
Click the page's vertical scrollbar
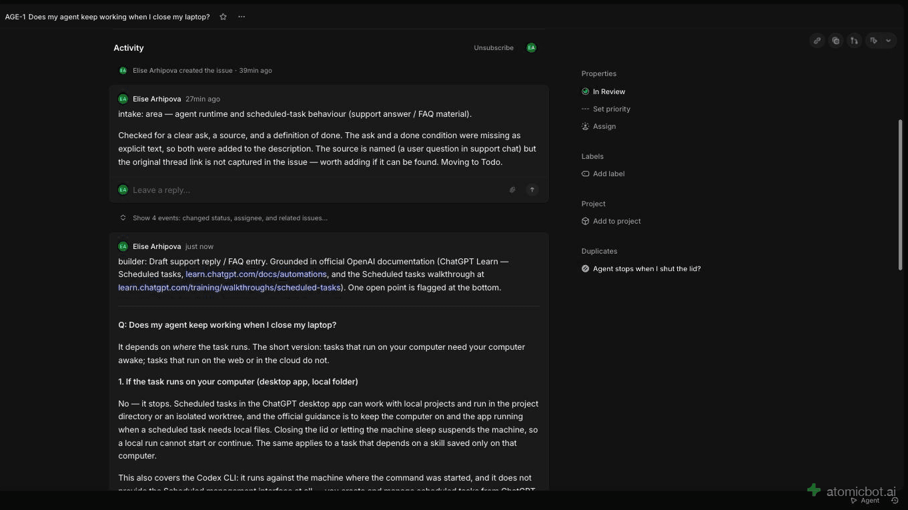(901, 195)
